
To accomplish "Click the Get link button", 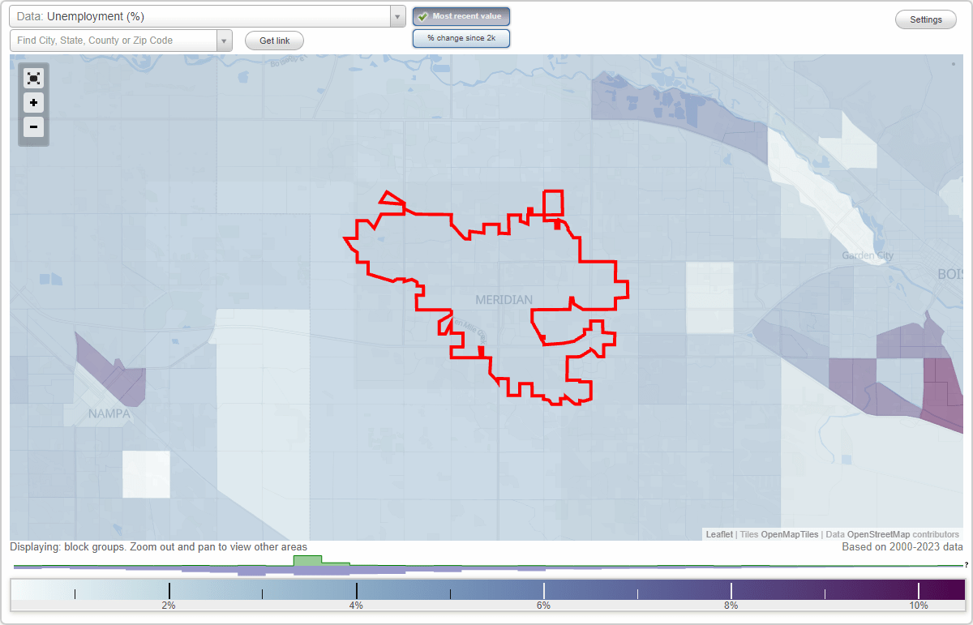I will pyautogui.click(x=274, y=41).
